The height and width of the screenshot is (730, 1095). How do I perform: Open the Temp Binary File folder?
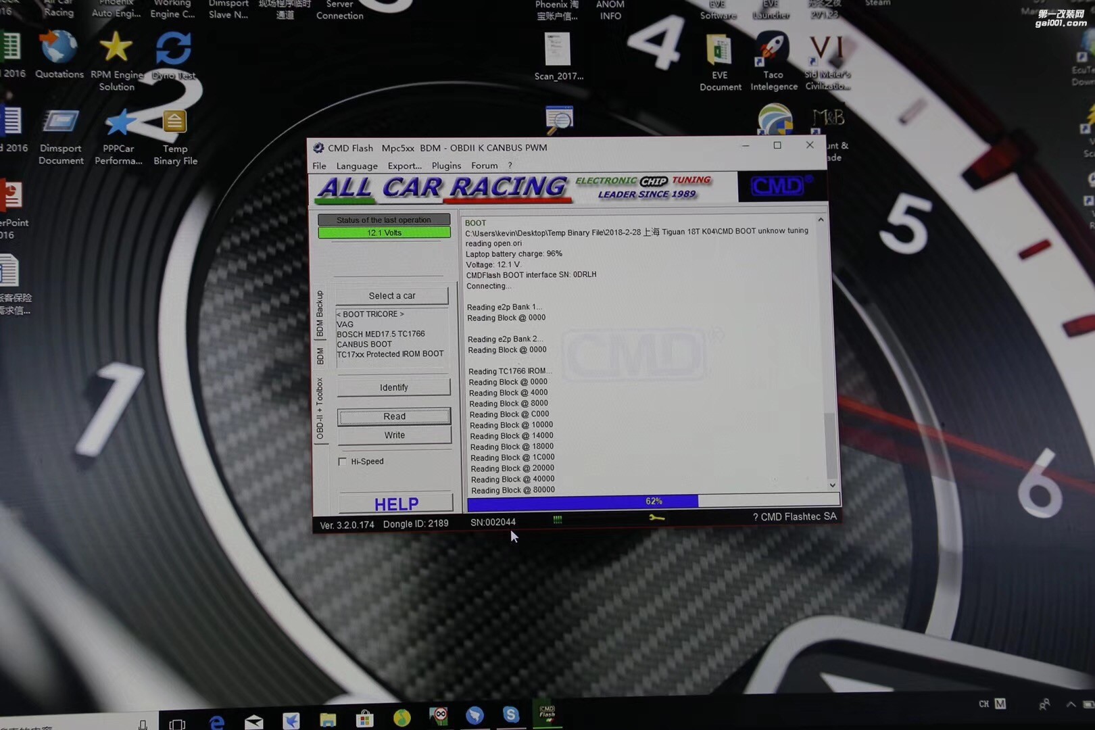[175, 137]
